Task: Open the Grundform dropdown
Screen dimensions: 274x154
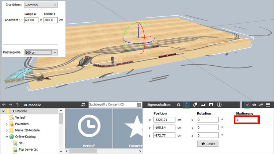Action: tap(41, 5)
